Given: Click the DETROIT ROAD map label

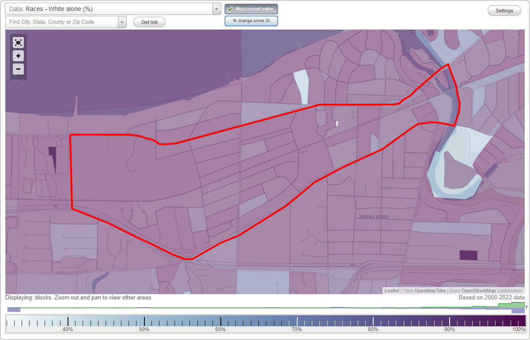Looking at the screenshot, I should [72, 273].
